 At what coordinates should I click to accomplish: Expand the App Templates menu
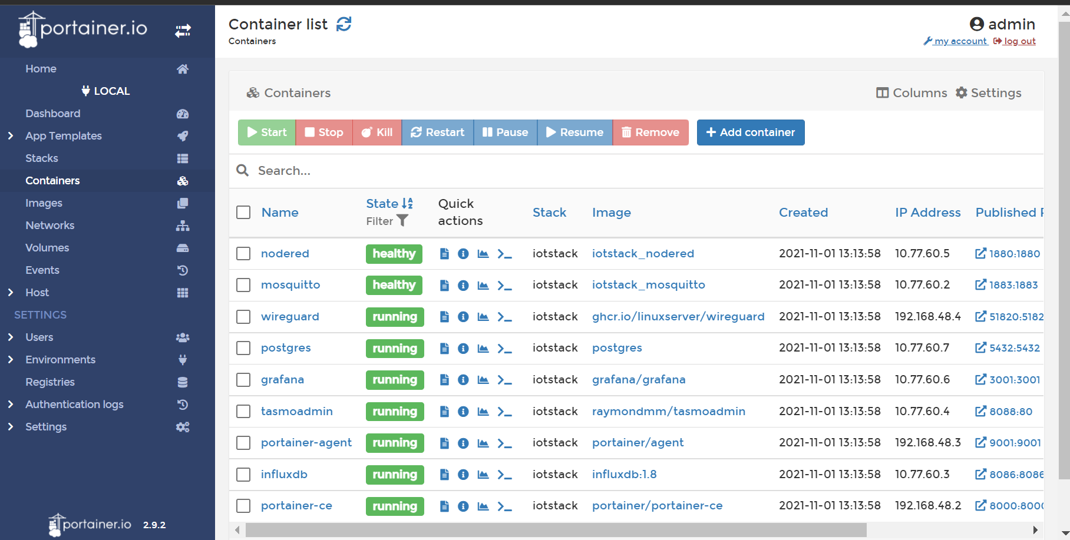tap(64, 136)
